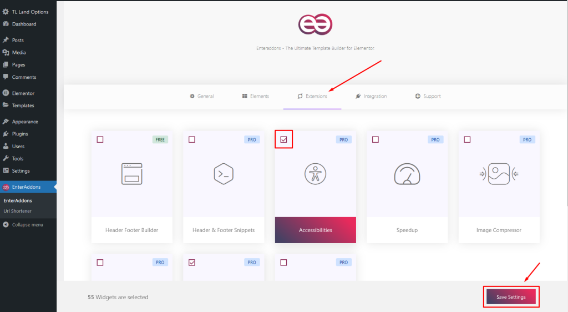
Task: Open the Integration tab
Action: (371, 97)
